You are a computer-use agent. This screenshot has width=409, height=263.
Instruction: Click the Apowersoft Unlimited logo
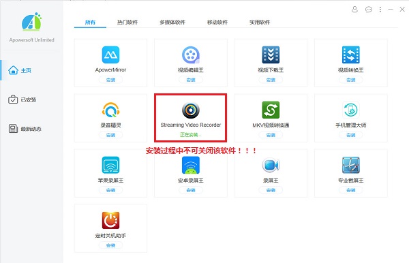pos(31,21)
